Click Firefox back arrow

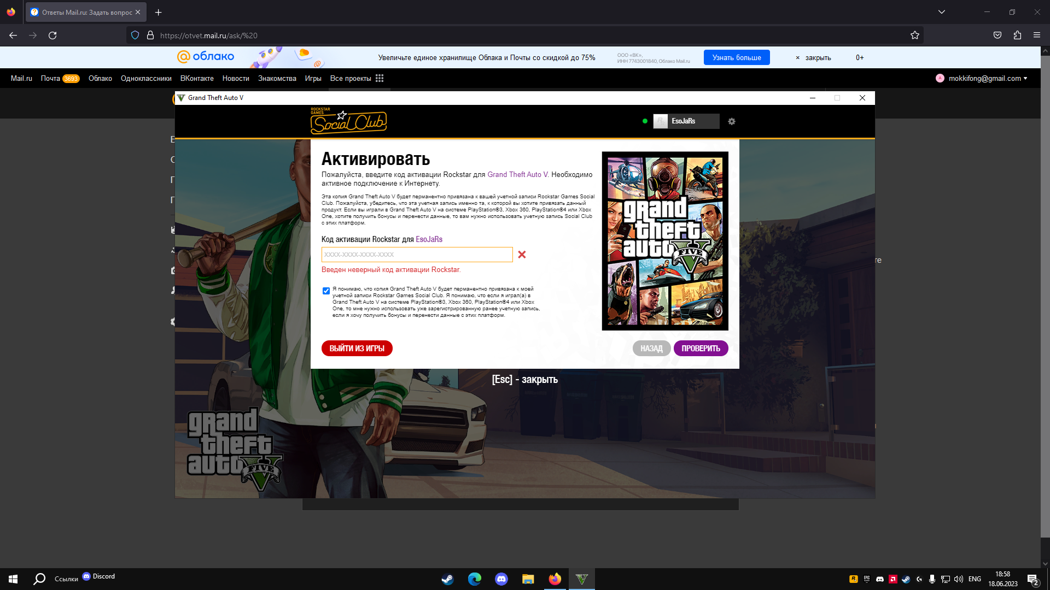[13, 36]
